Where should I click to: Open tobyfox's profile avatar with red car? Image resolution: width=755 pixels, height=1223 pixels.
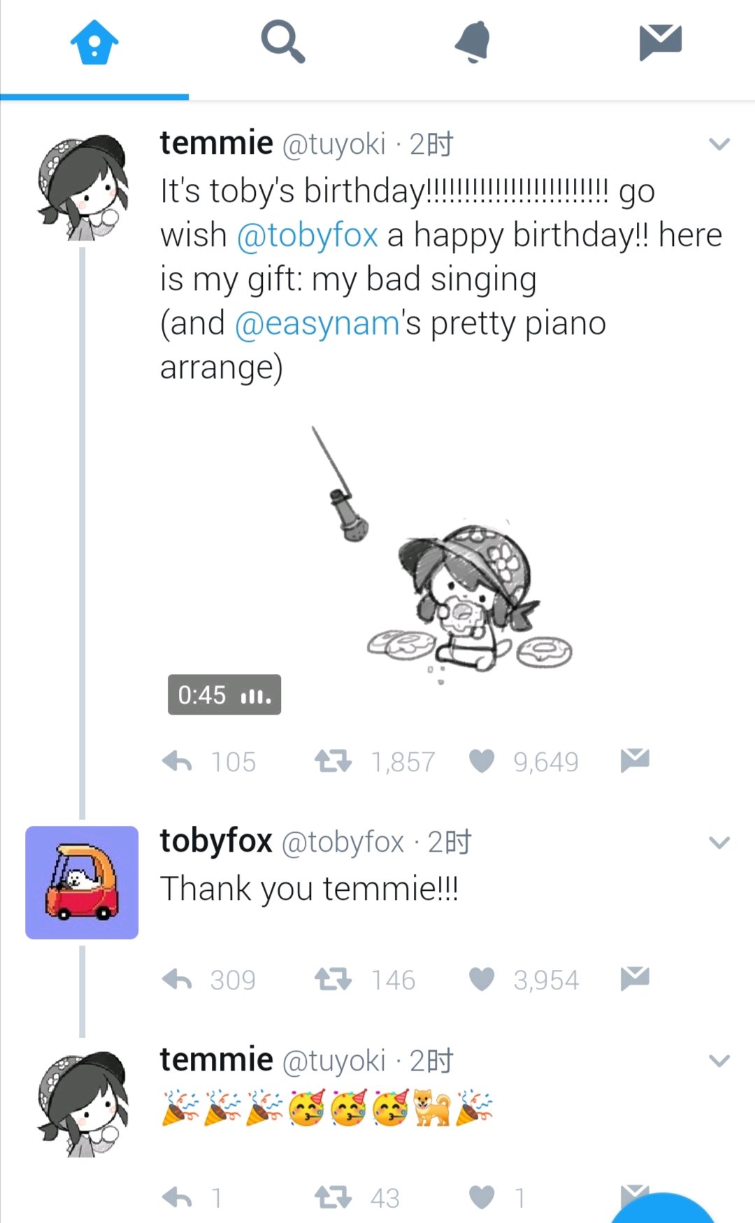click(x=82, y=882)
